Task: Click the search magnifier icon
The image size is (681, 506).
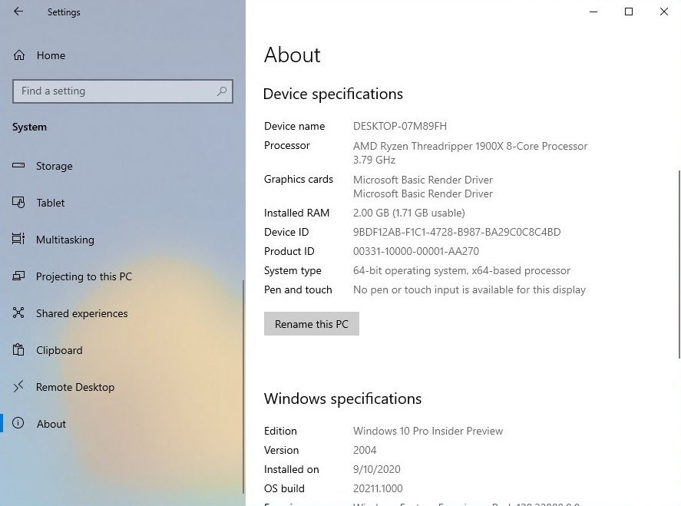Action: [x=222, y=91]
